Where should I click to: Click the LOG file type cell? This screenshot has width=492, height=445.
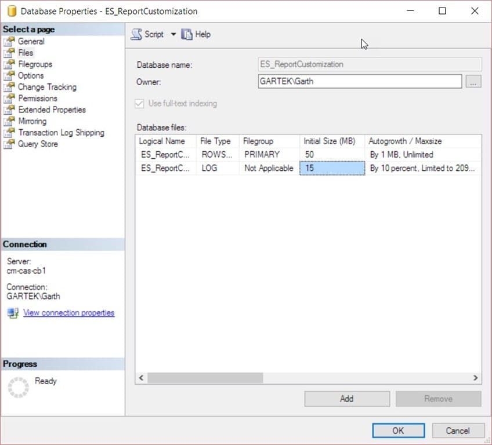(218, 168)
